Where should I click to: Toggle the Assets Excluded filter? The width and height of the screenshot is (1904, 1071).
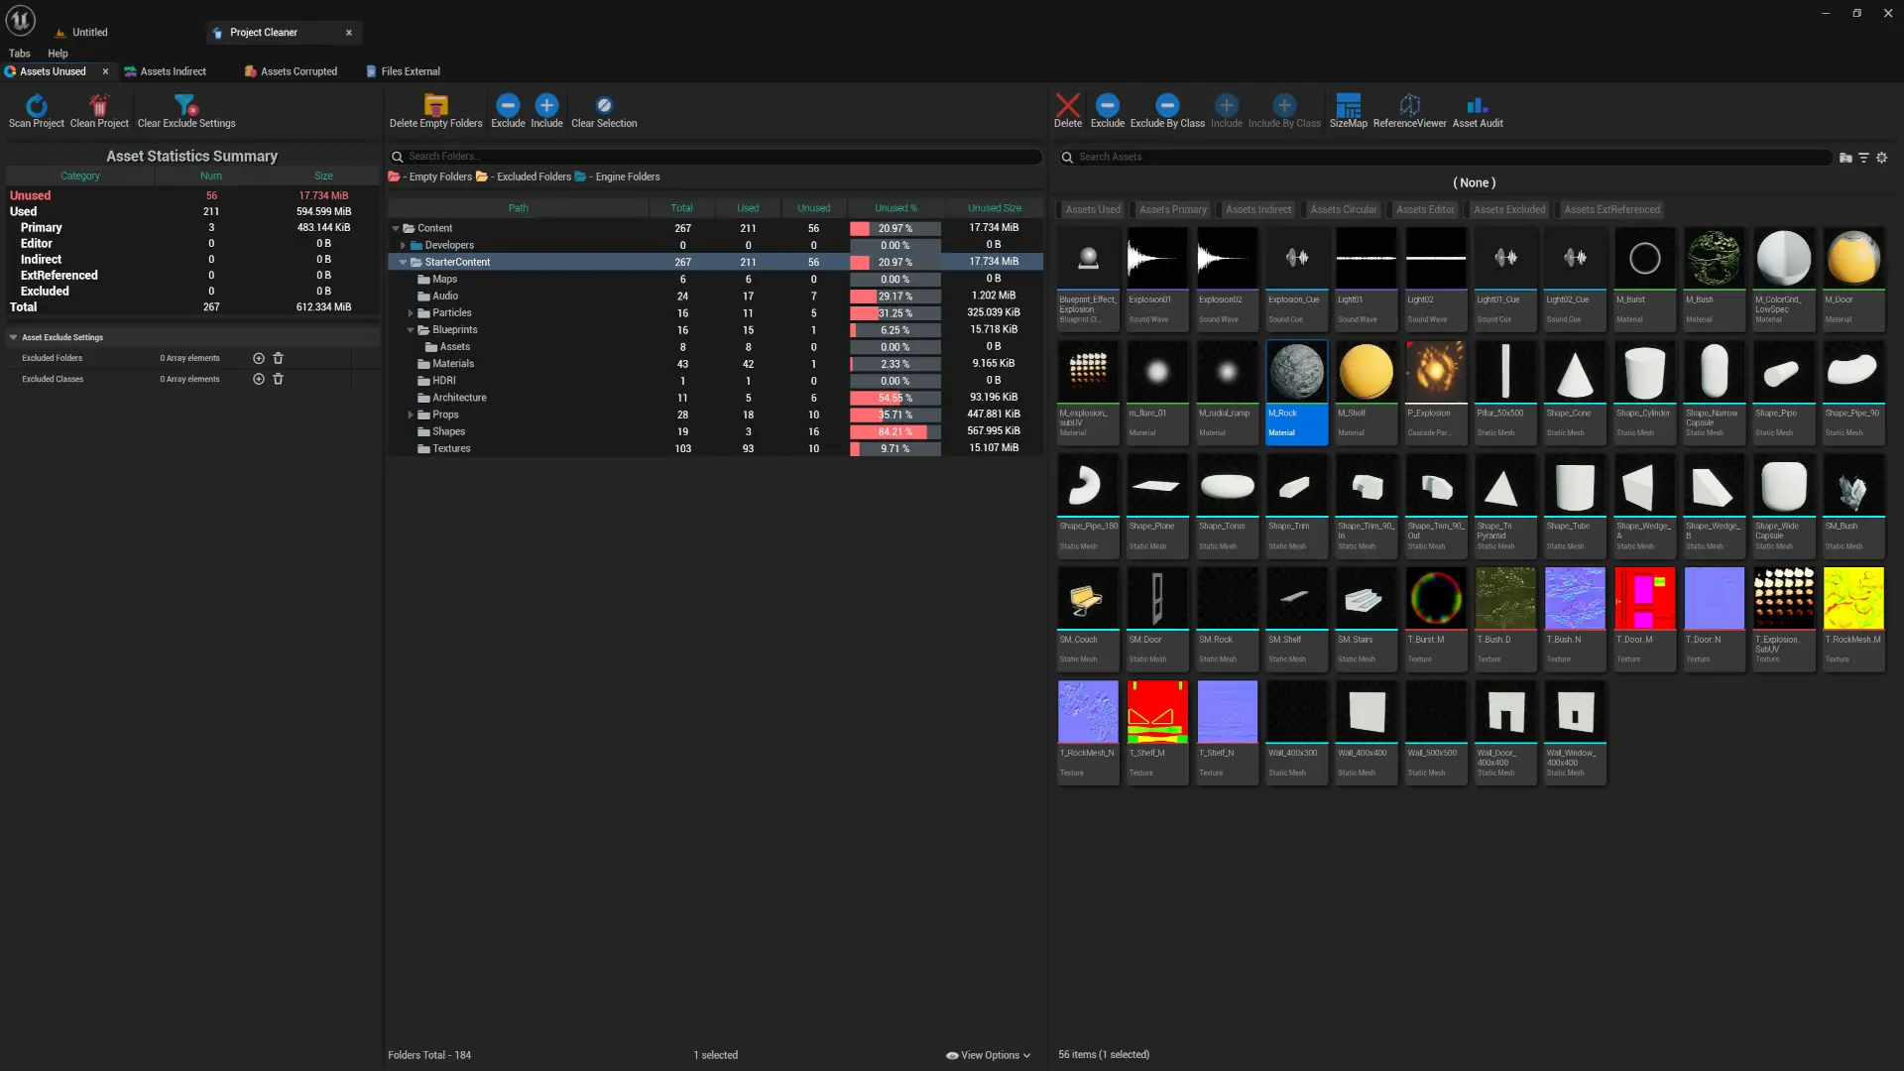1508,210
